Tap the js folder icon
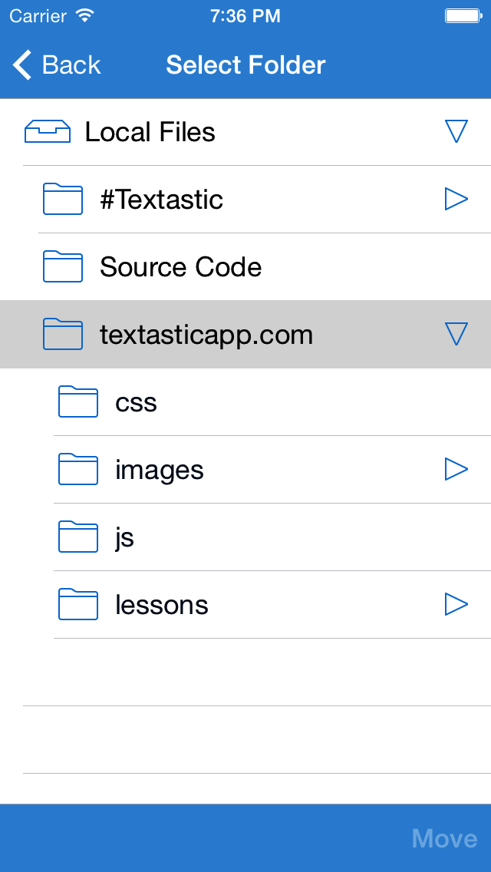The image size is (491, 872). [x=78, y=537]
